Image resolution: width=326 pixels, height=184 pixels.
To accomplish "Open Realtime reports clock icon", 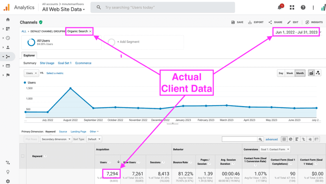I will (x=8, y=38).
